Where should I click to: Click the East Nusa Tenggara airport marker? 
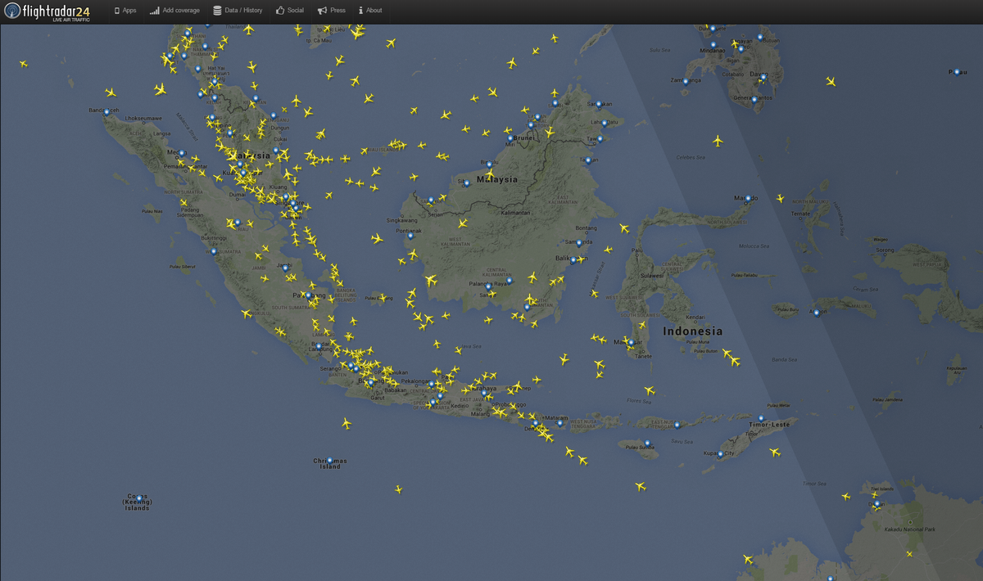coord(677,424)
